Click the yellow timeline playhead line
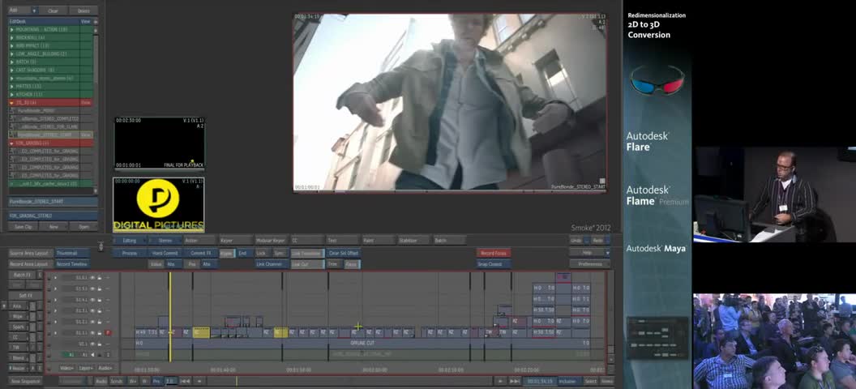 click(169, 316)
